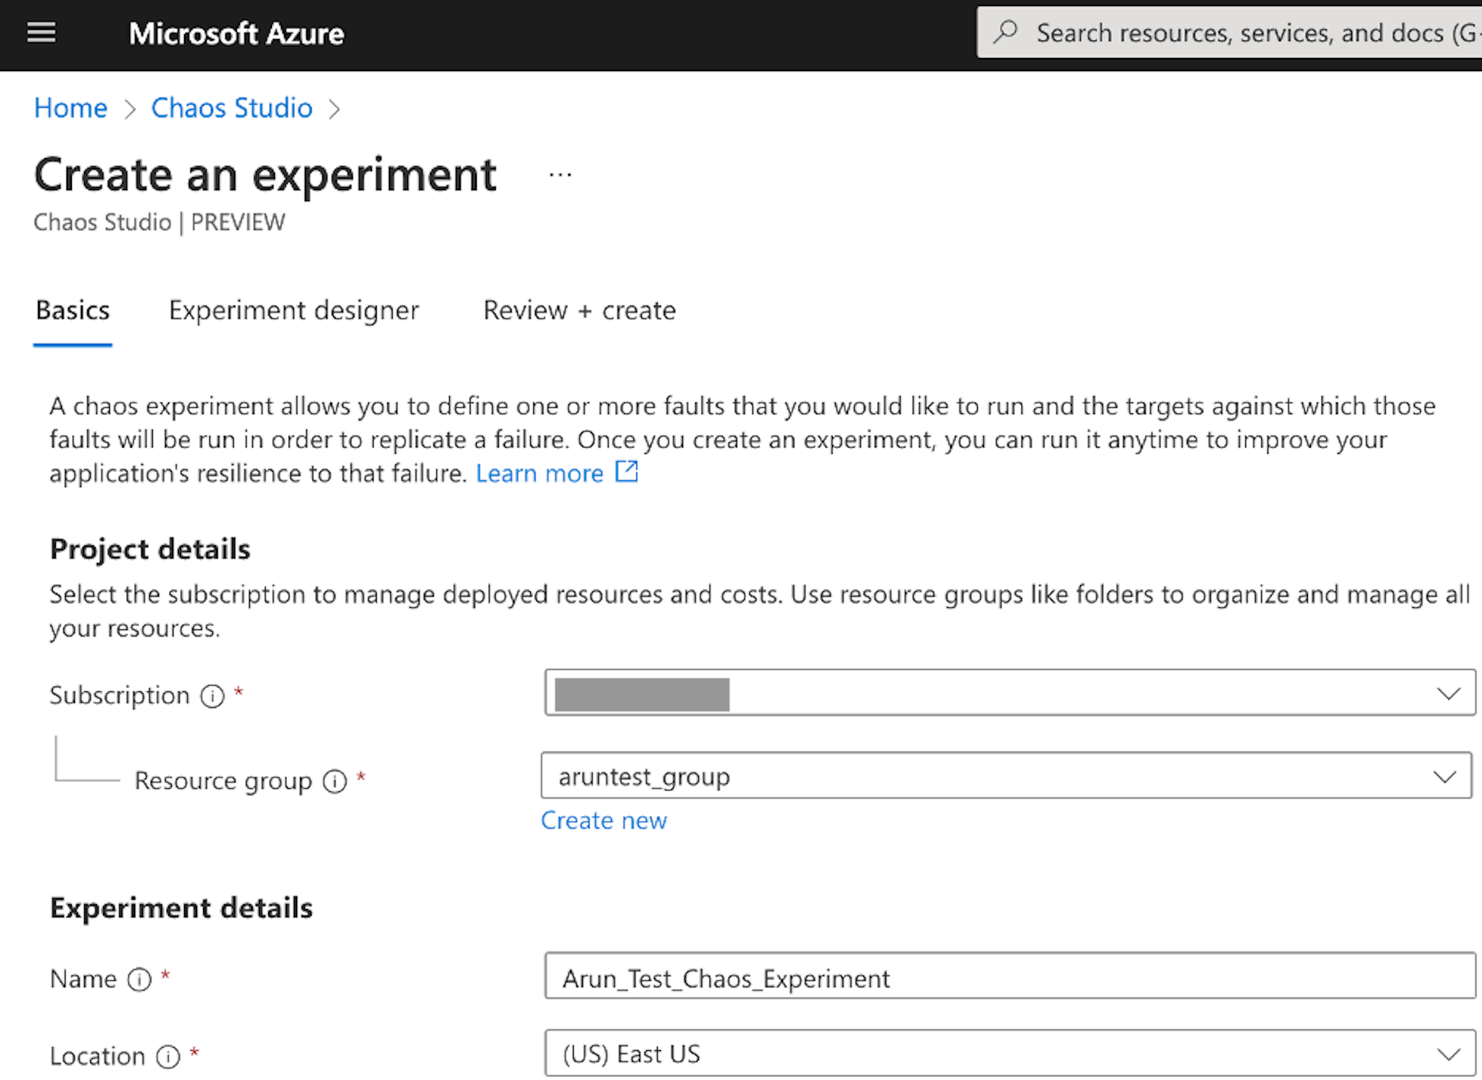Go to the Review + create tab
This screenshot has height=1080, width=1482.
pos(579,310)
